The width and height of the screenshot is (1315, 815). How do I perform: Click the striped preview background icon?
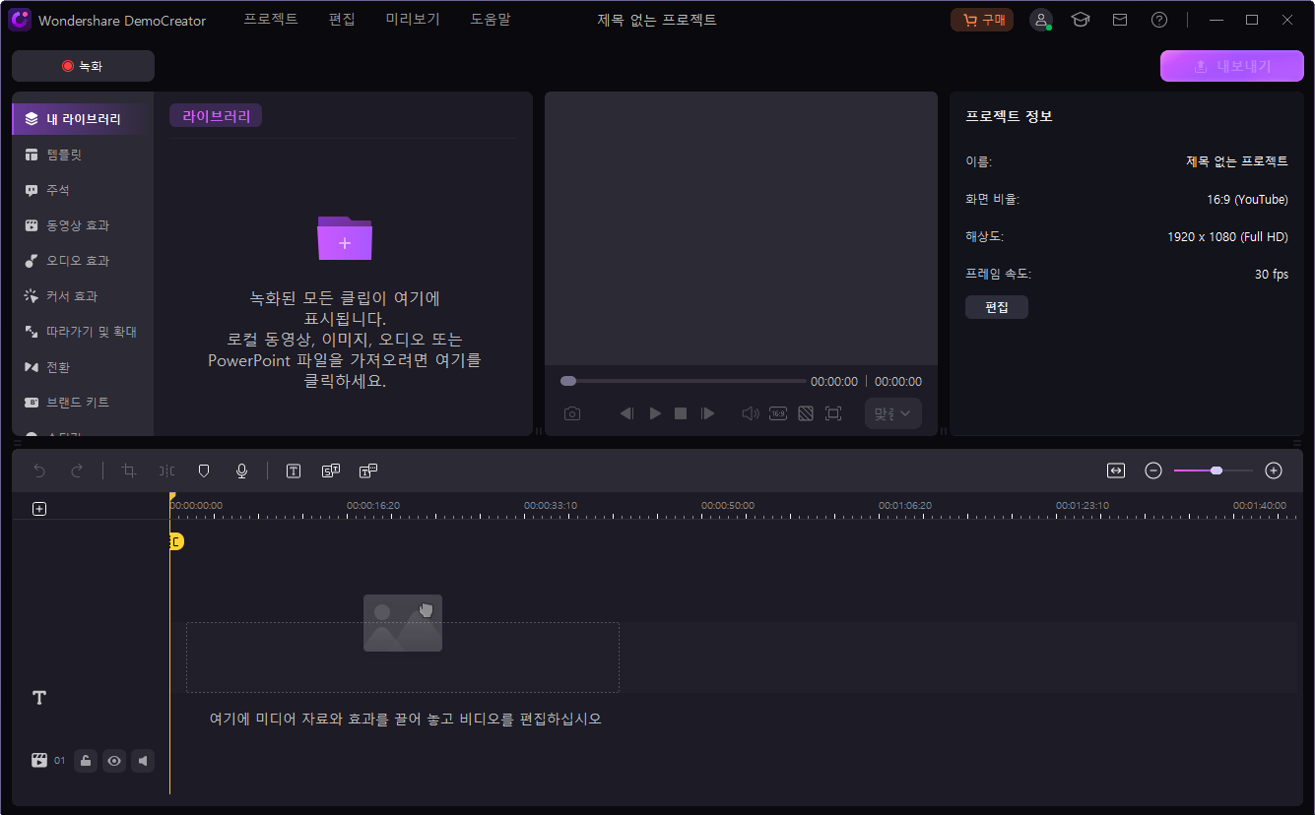click(806, 413)
